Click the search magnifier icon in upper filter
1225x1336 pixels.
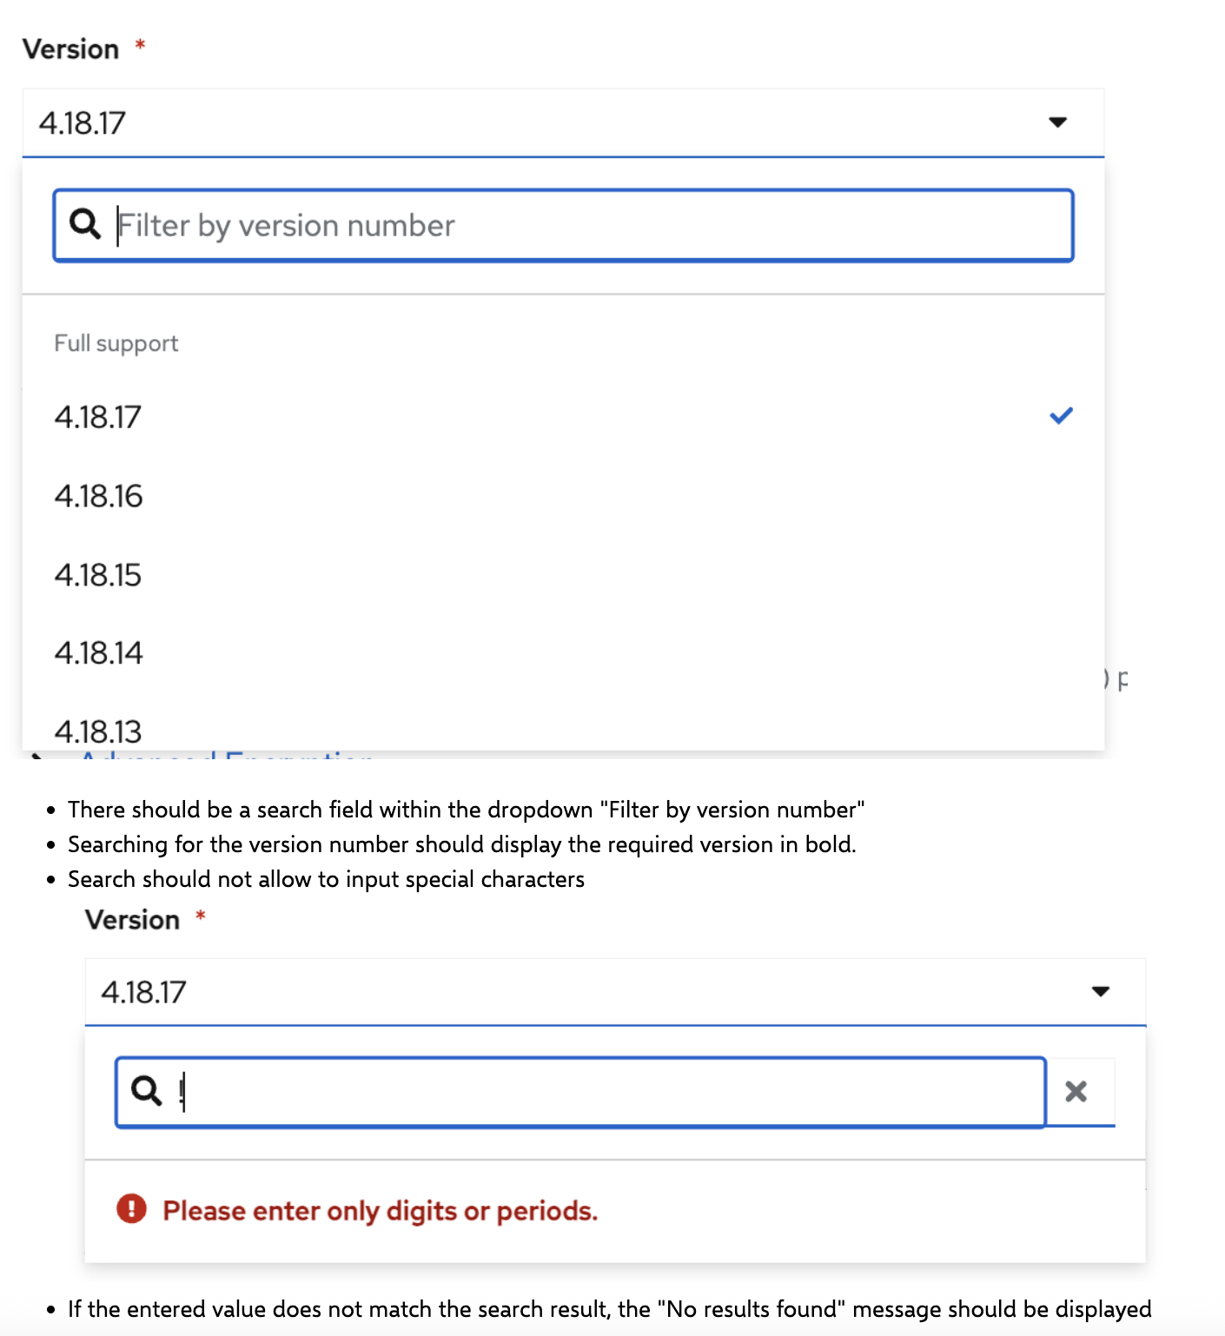85,224
